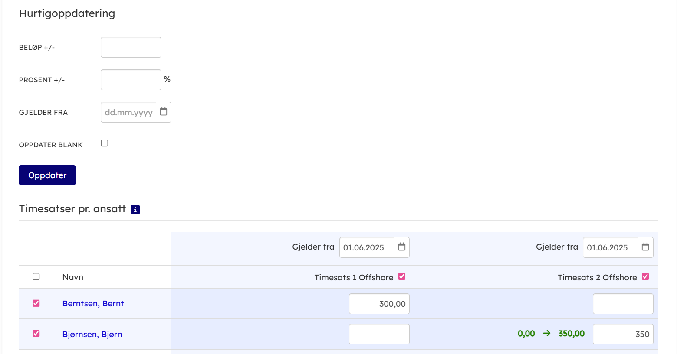Edit Bjørnsen's Timesats 2 Offshore value 350

pos(623,334)
